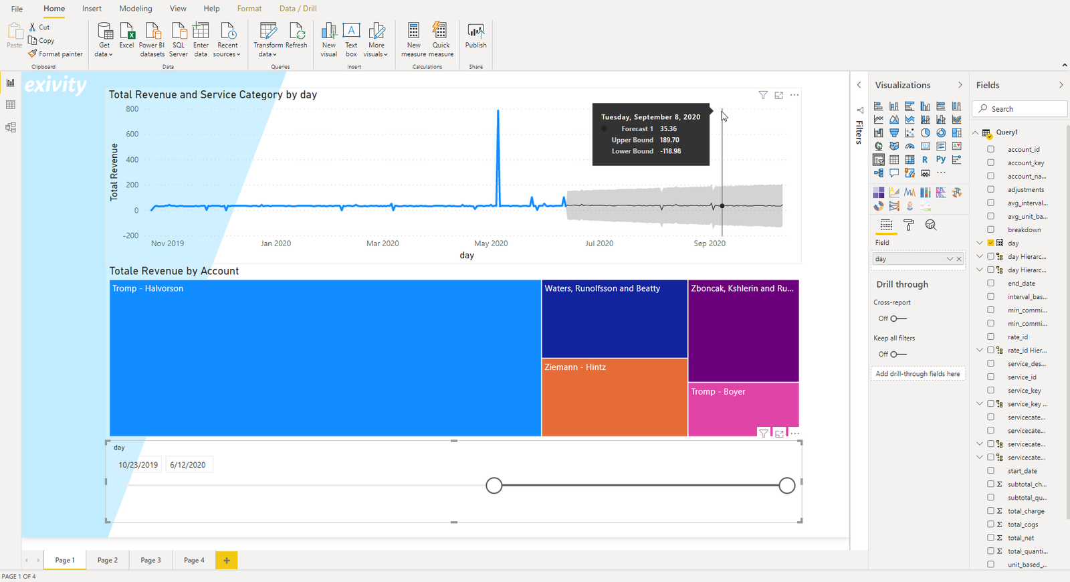Collapse the Query1 table in Fields

(x=976, y=132)
